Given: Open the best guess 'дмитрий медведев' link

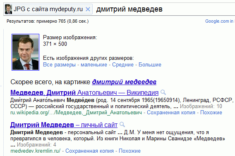Looking at the screenshot, I should point(124,82).
